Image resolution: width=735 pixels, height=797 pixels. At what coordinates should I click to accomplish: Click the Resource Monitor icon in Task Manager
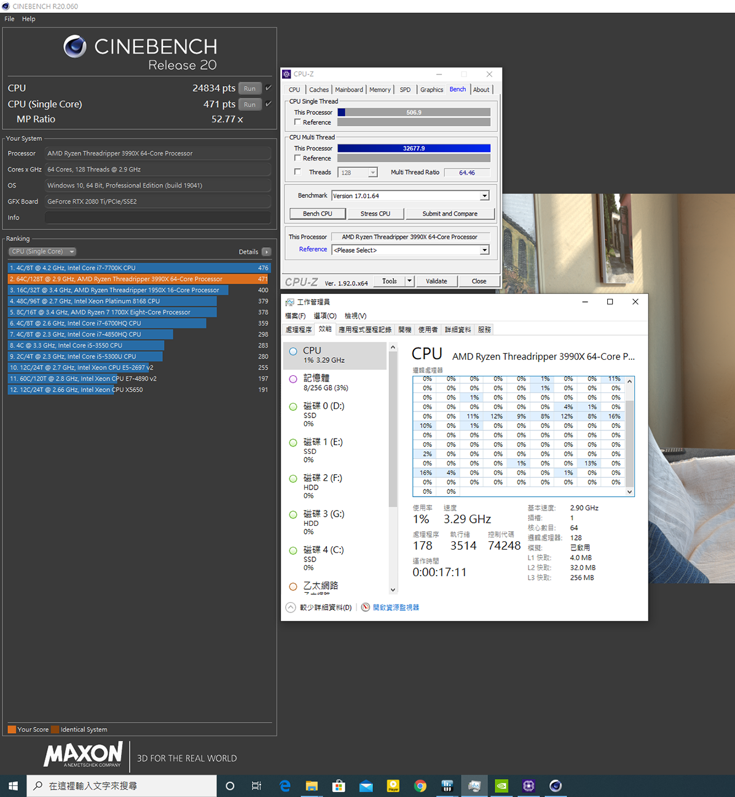point(366,607)
